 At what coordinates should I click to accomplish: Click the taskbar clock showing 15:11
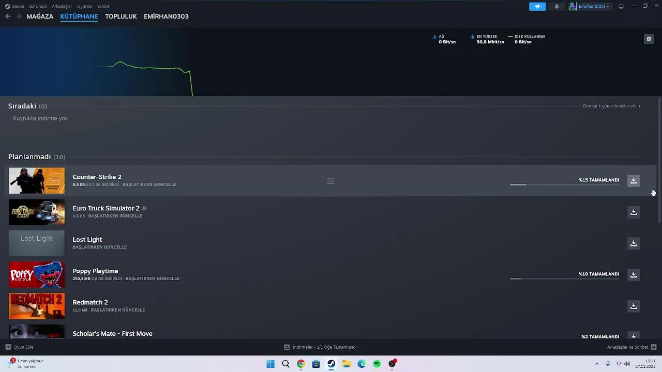(645, 364)
